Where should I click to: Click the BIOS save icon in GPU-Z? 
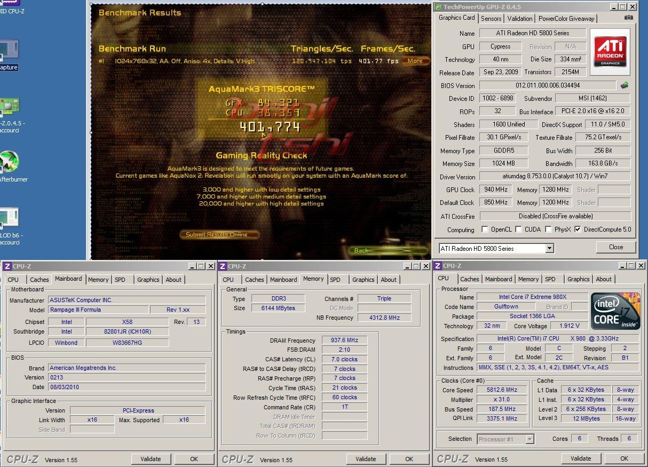(624, 85)
